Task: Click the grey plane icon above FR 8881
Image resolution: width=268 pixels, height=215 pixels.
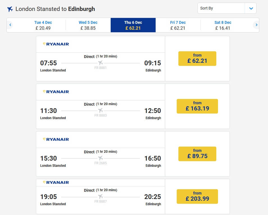Action: 101,63
